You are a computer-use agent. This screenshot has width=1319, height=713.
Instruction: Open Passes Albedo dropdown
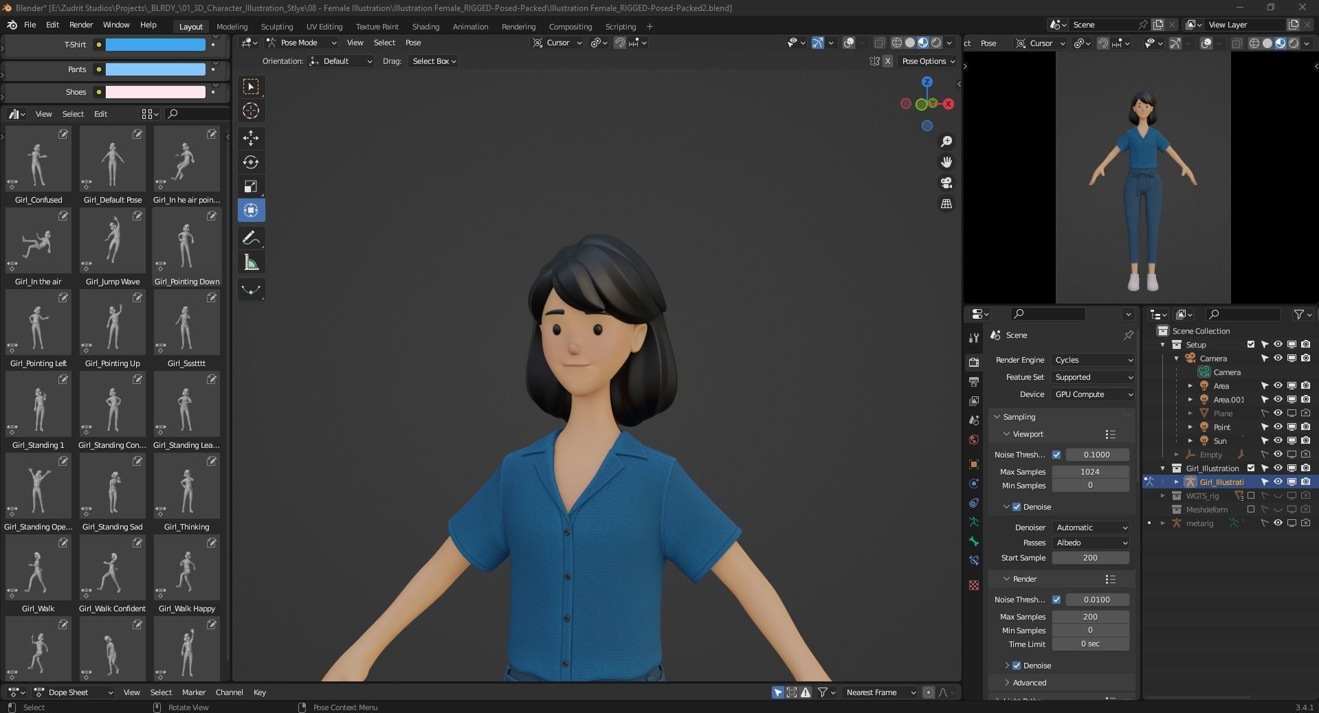pos(1091,543)
